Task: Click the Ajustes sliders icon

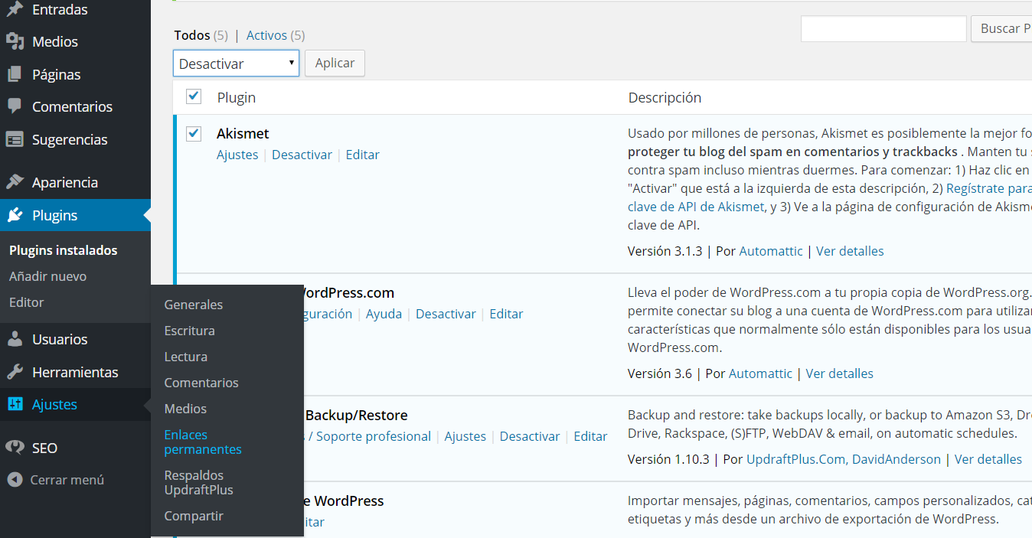Action: click(x=15, y=404)
